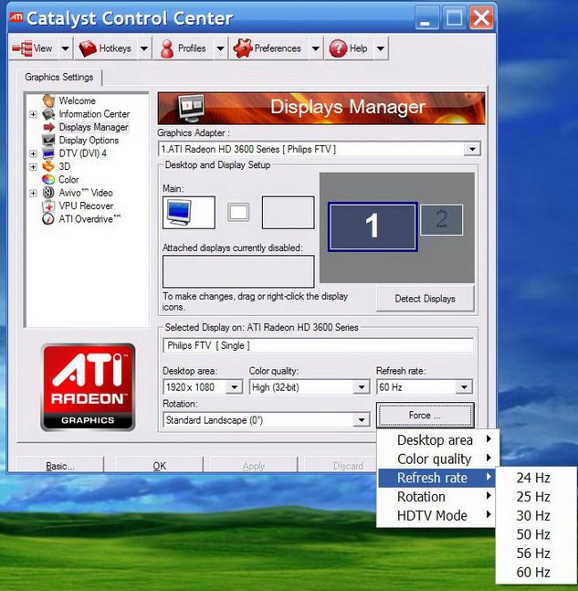Open the Profiles dropdown arrow
This screenshot has width=578, height=591.
220,48
